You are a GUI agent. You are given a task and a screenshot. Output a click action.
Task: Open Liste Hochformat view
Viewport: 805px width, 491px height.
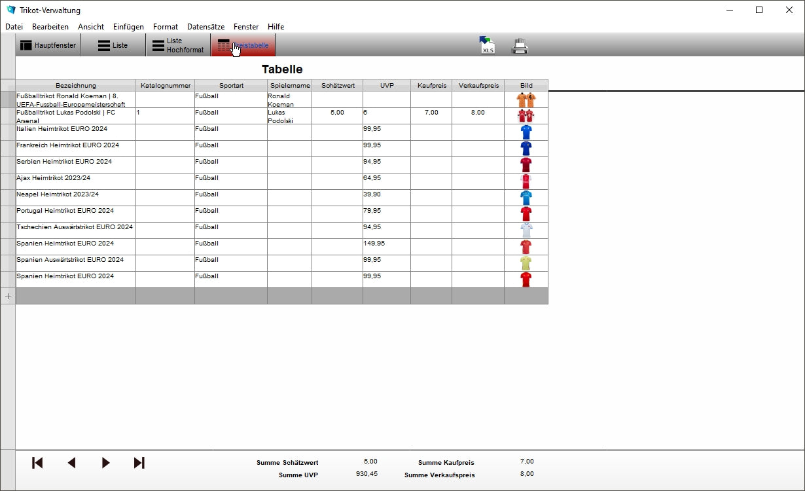tap(177, 46)
